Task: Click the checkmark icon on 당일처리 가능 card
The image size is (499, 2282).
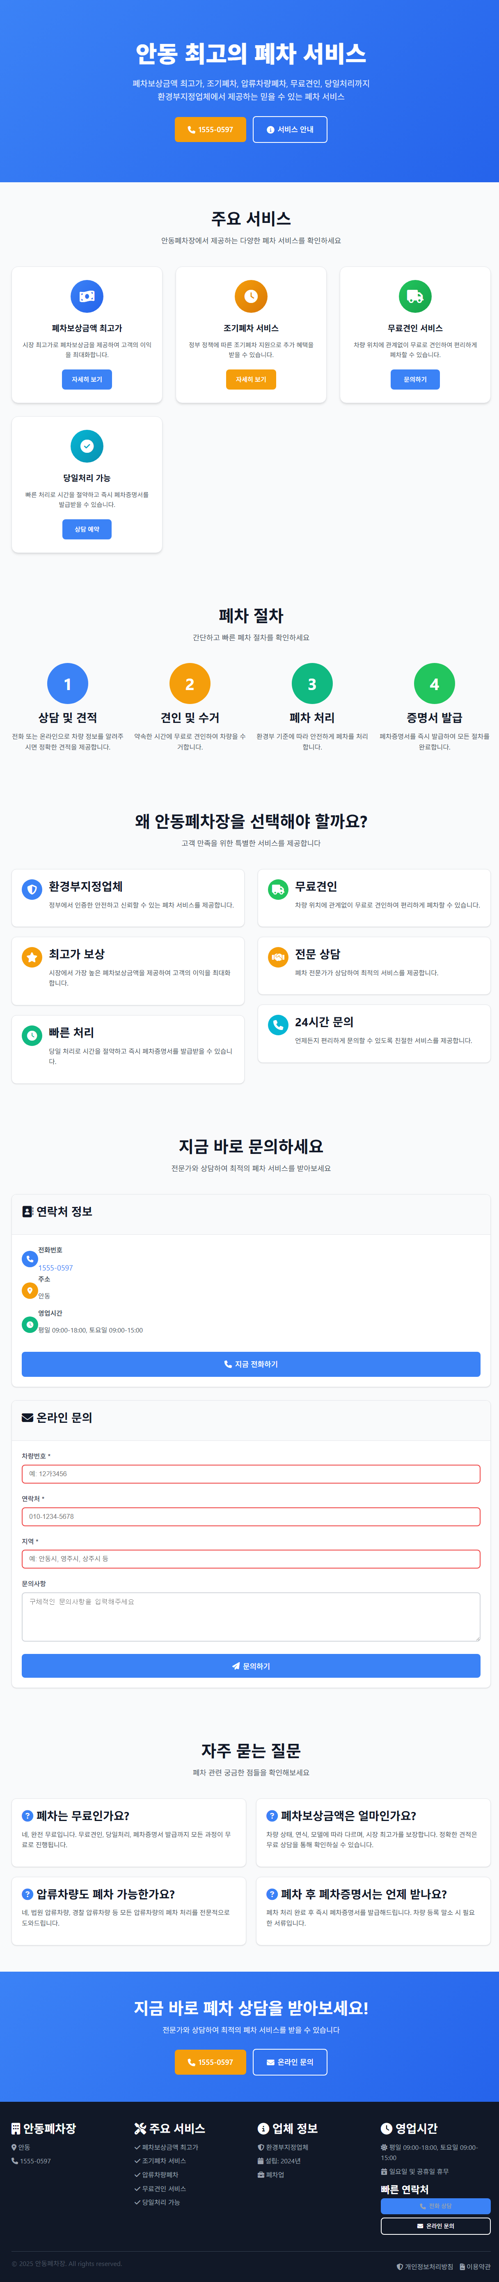Action: [x=87, y=447]
